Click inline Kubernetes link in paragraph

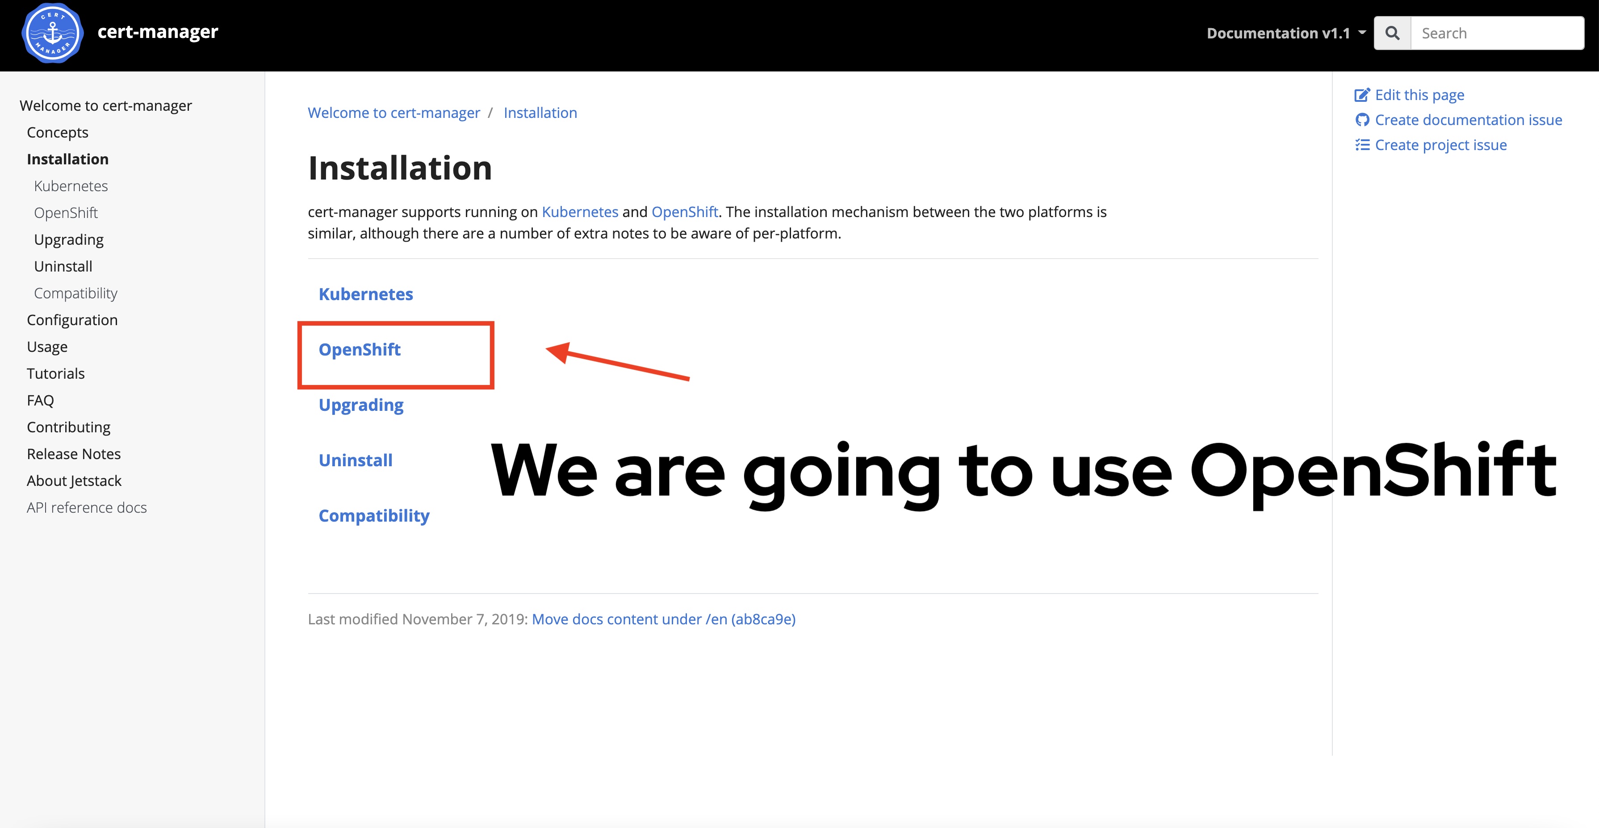[x=580, y=212]
